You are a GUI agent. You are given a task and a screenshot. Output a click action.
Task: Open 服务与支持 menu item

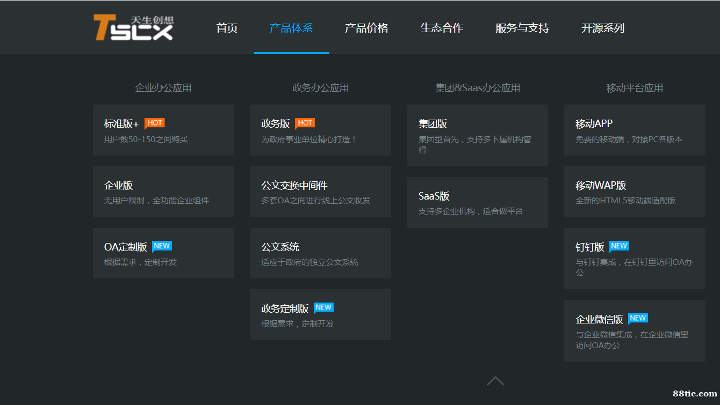(522, 28)
